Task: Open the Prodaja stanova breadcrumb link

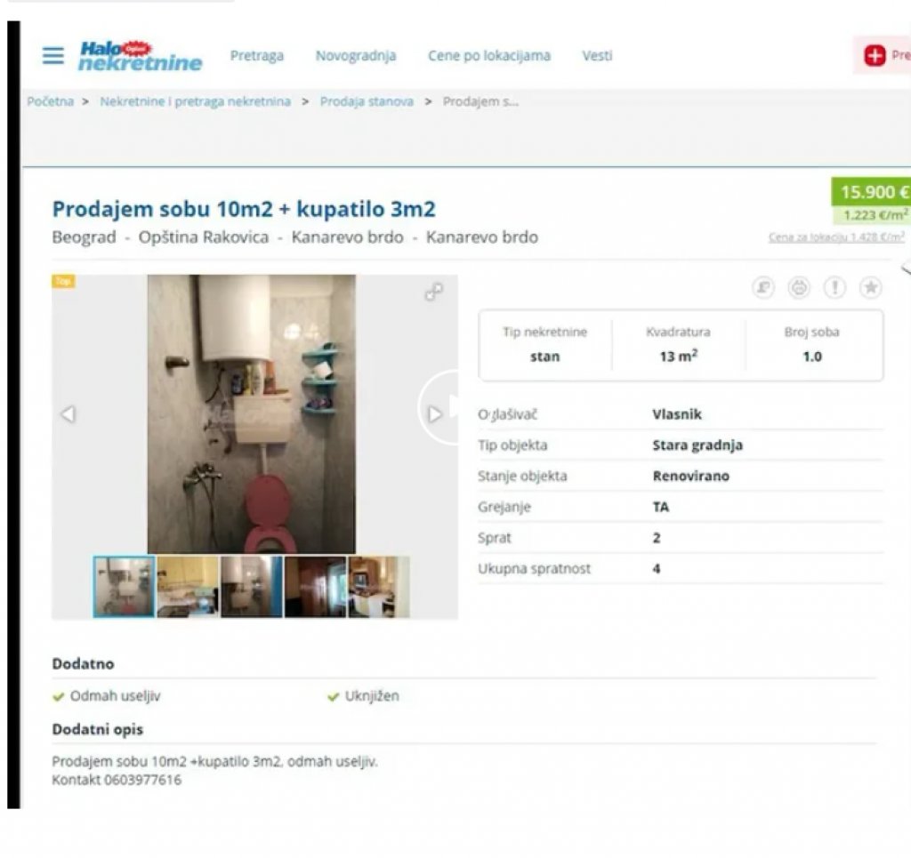Action: (x=367, y=101)
